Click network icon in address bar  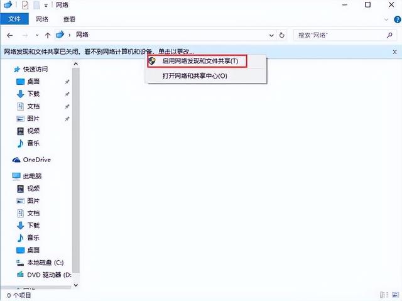(x=60, y=35)
